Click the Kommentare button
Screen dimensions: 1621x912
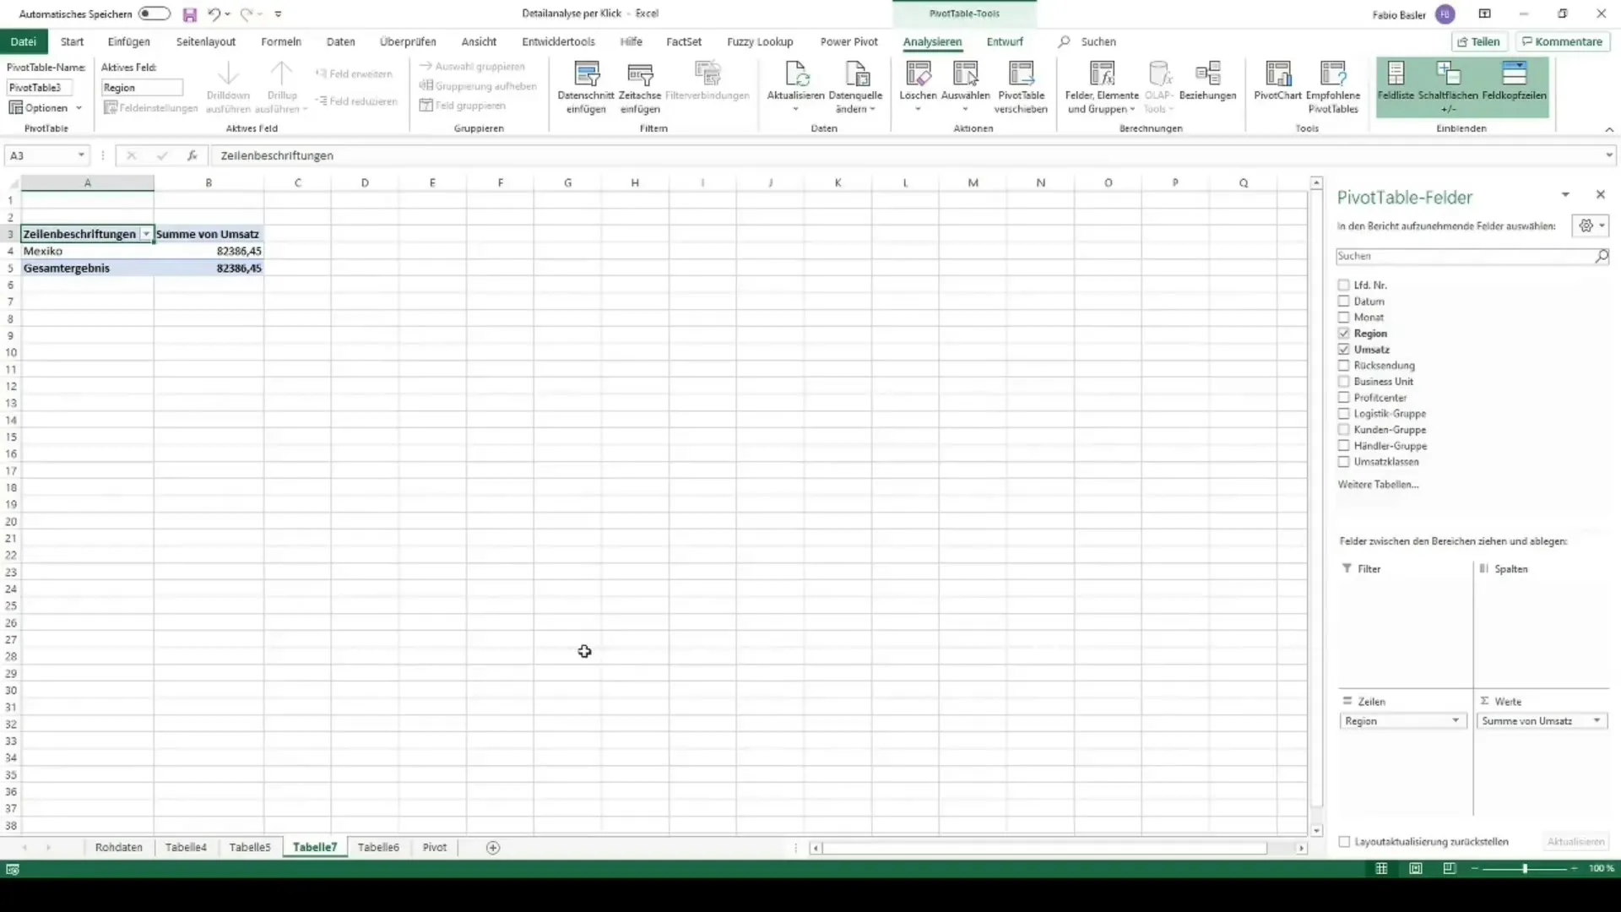pos(1562,41)
